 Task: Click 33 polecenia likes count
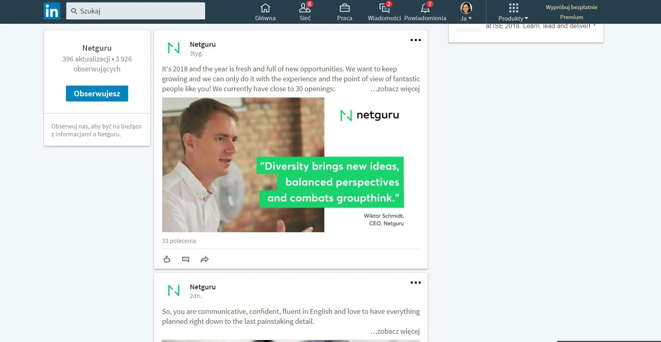coord(179,241)
